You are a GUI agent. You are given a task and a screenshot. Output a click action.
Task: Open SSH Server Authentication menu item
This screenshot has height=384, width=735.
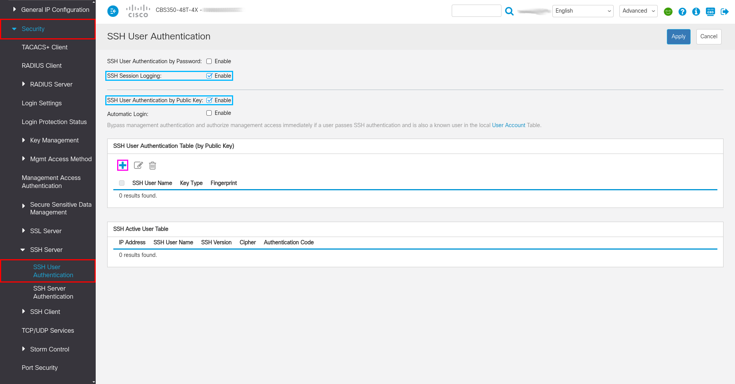[53, 292]
